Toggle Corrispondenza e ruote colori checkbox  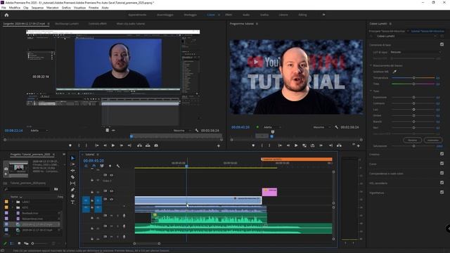[x=442, y=173]
